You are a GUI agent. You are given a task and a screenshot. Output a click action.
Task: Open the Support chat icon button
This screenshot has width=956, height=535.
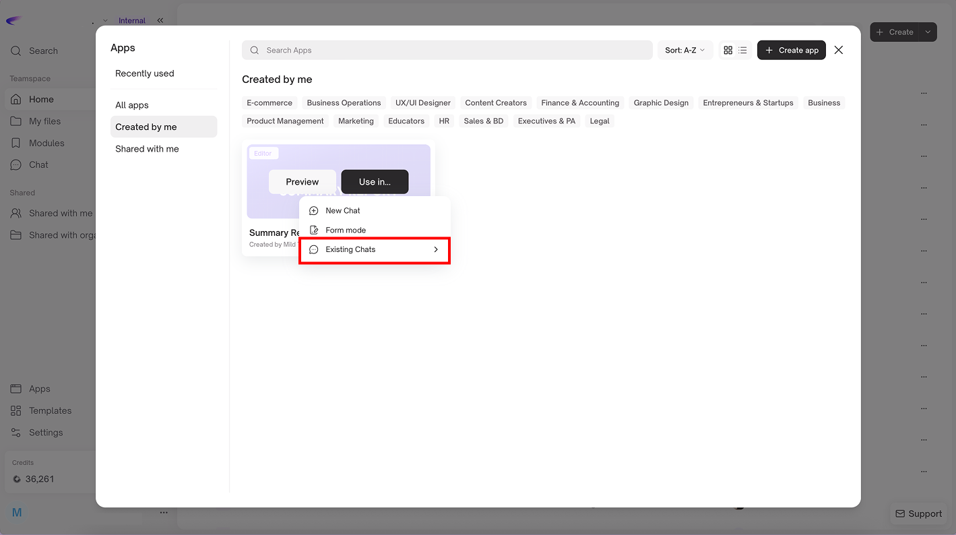click(x=918, y=513)
